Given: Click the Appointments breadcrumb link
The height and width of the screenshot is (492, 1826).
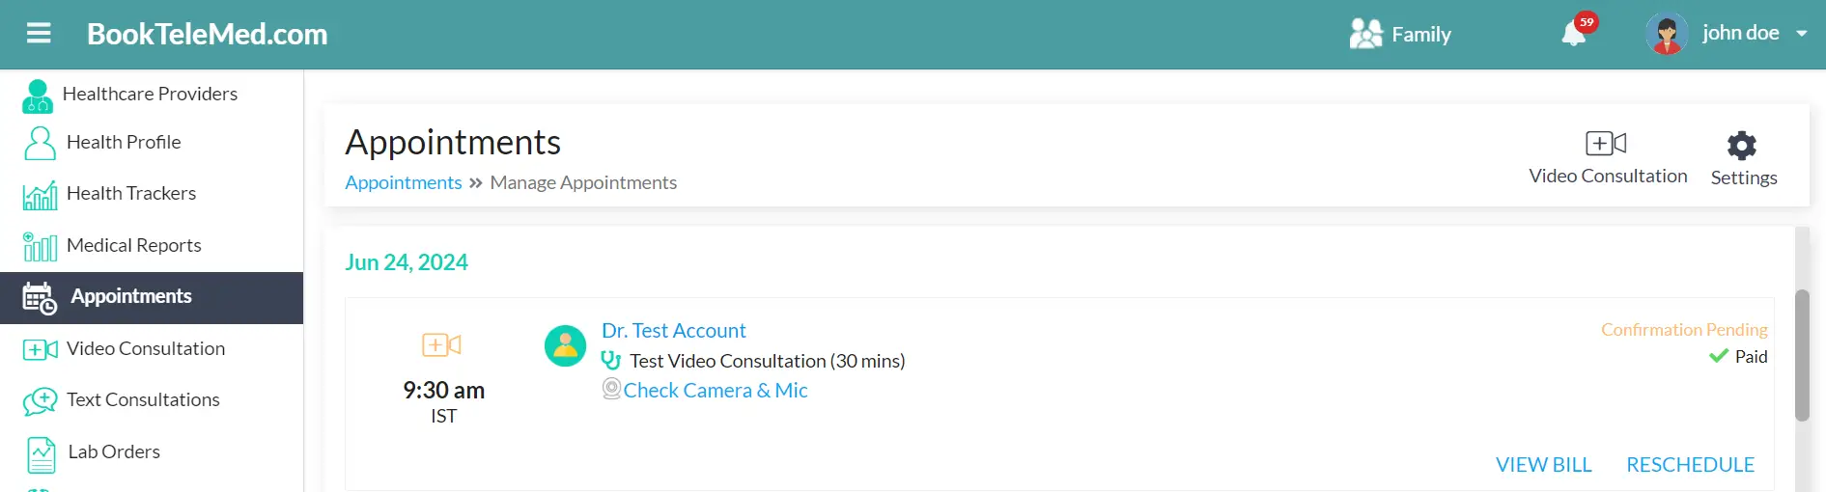Looking at the screenshot, I should [404, 182].
